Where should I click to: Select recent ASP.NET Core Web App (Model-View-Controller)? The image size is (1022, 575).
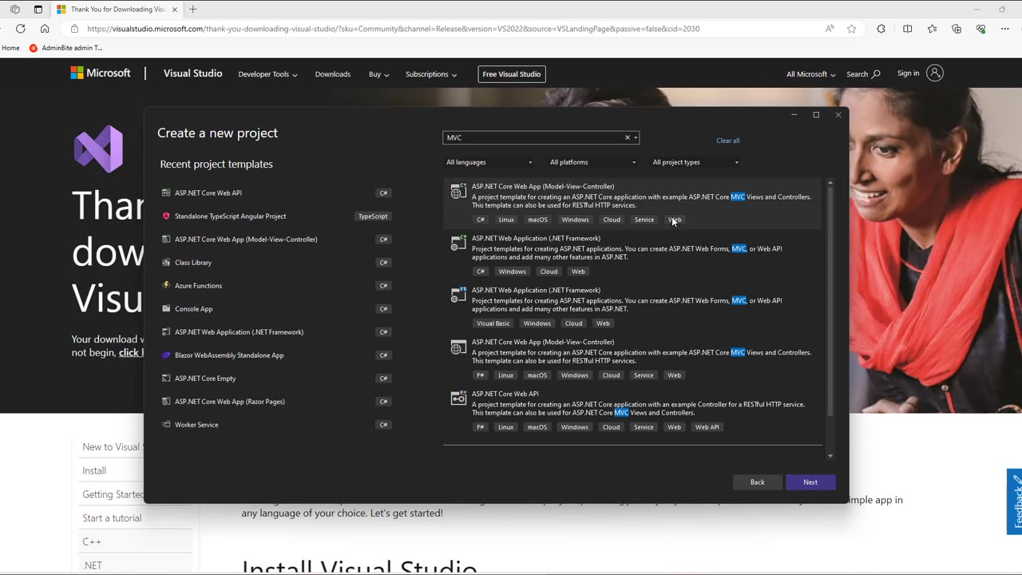point(275,240)
